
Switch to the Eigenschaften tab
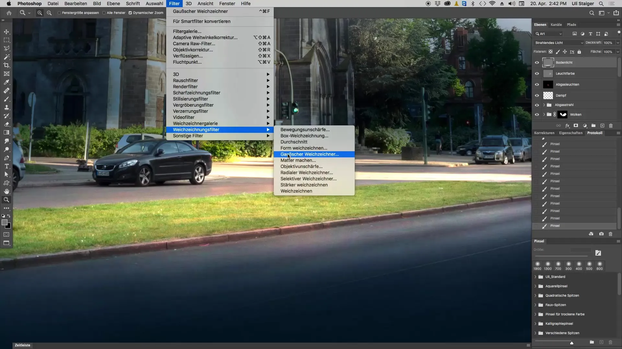click(x=570, y=133)
